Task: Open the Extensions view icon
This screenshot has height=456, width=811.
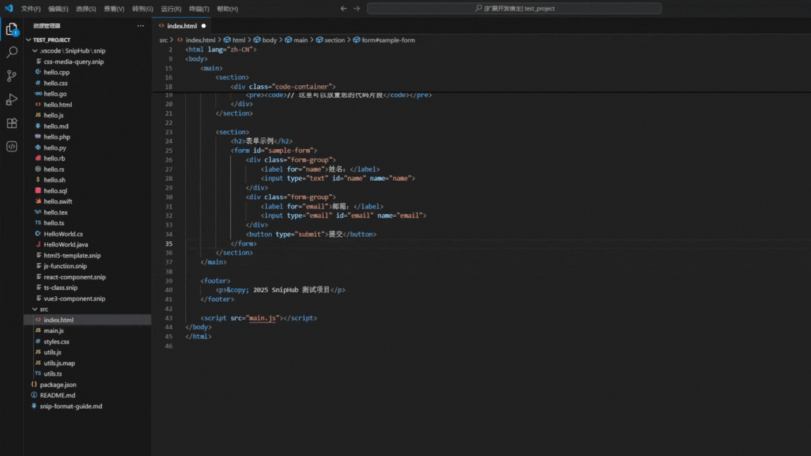Action: point(11,123)
